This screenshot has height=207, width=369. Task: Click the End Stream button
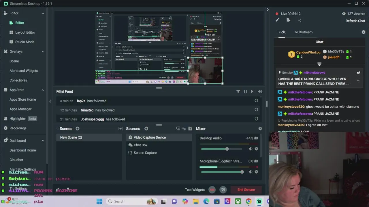[246, 190]
